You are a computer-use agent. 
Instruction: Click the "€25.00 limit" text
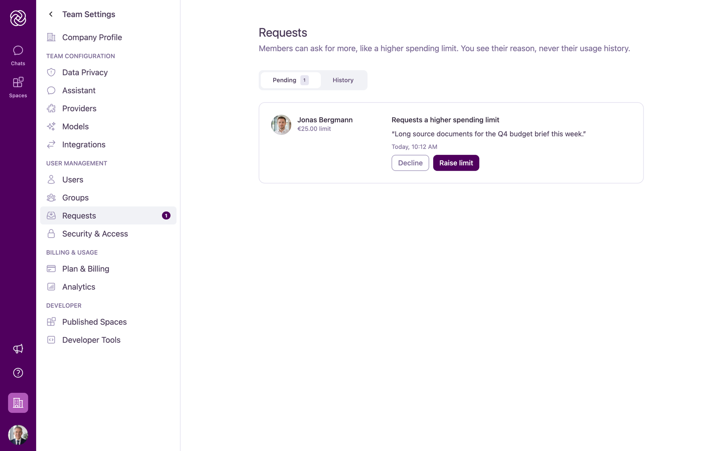coord(314,129)
